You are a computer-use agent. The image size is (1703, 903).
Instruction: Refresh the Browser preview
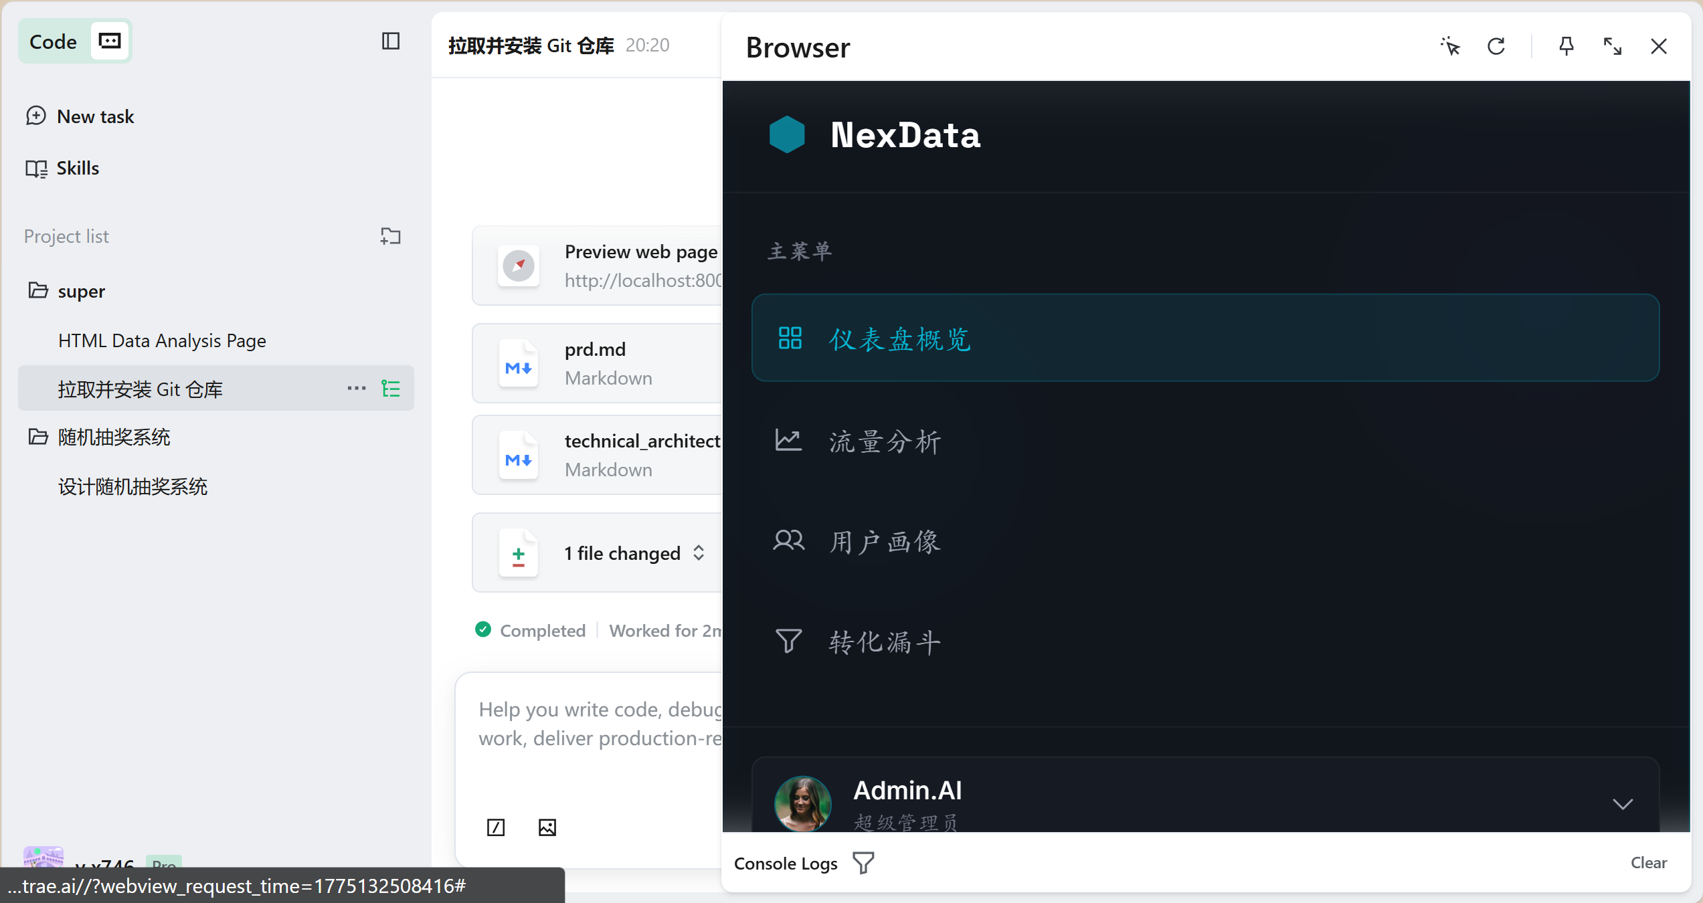coord(1496,46)
